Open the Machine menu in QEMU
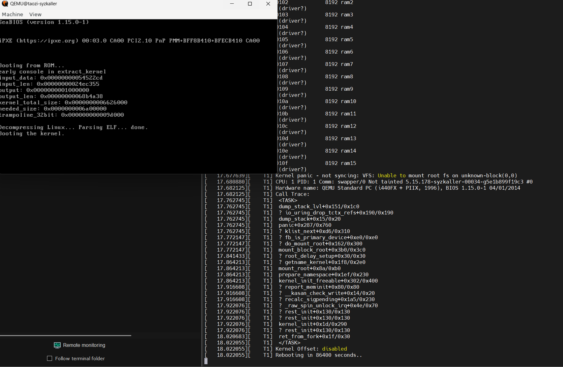The image size is (563, 367). tap(12, 14)
